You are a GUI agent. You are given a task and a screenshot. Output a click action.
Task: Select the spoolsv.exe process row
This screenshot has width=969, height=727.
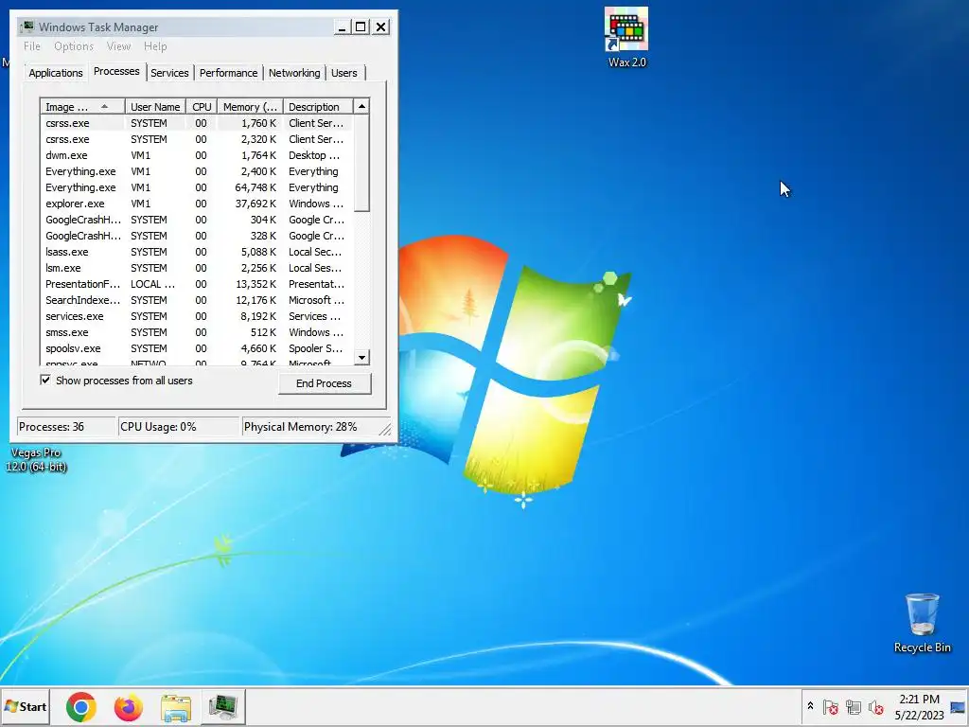coord(197,348)
